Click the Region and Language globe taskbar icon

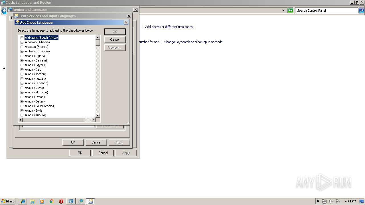[81, 201]
